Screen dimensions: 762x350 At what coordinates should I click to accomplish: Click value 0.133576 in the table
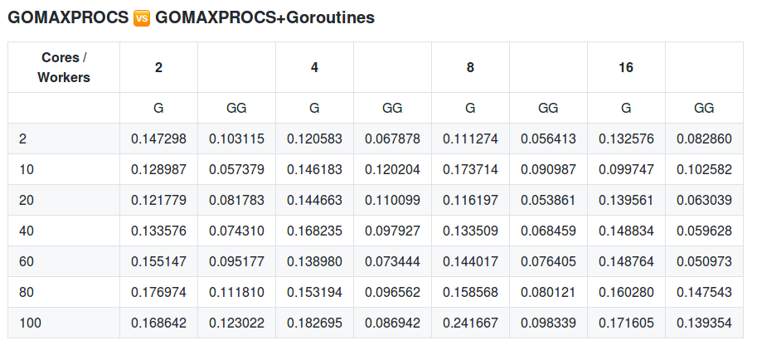coord(159,231)
